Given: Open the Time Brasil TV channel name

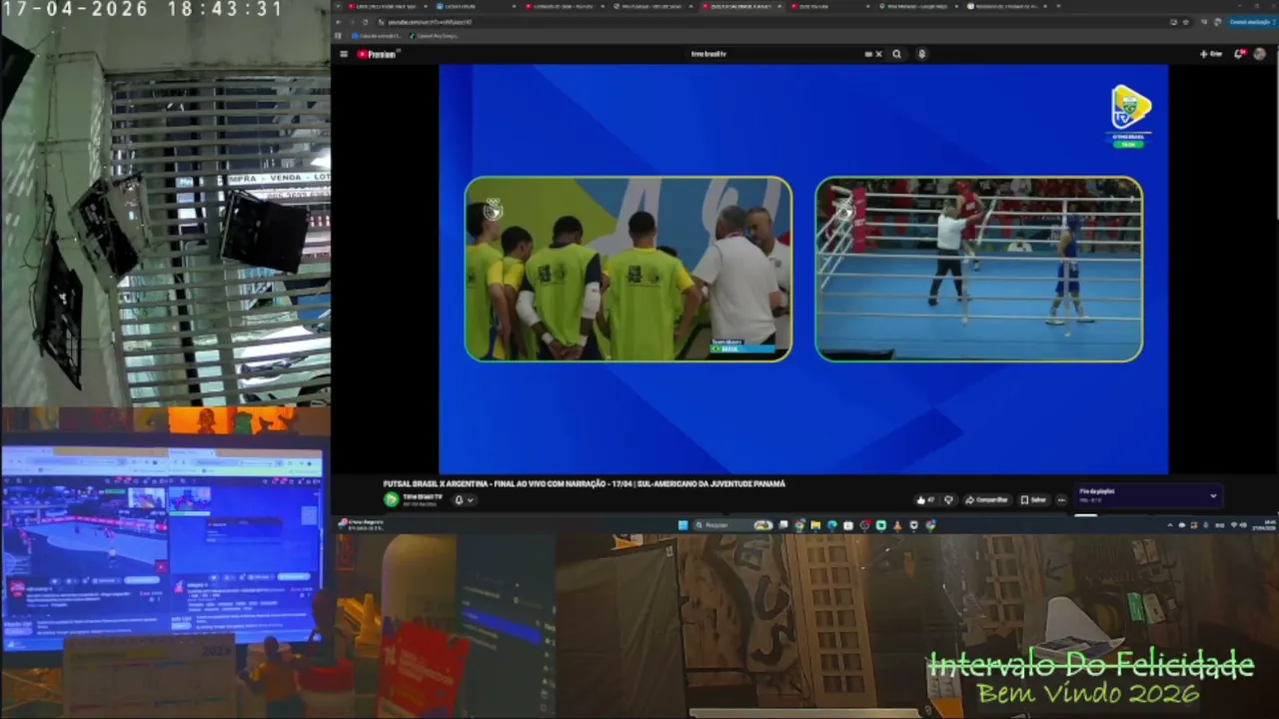Looking at the screenshot, I should [423, 496].
